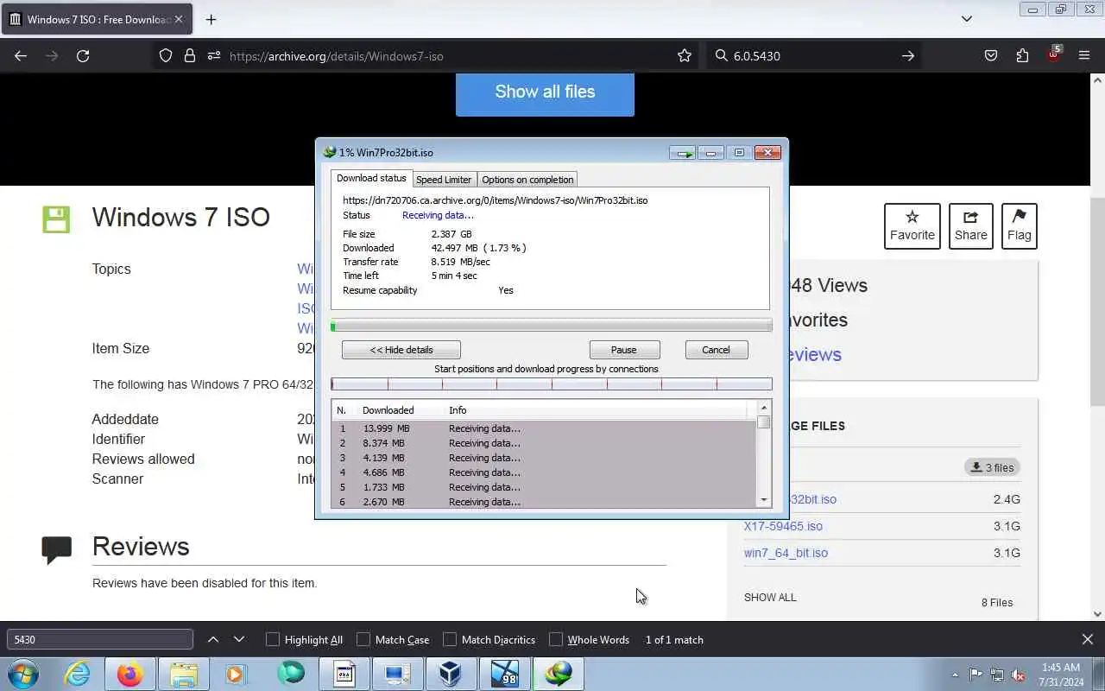Expand the 3 files download pill
The width and height of the screenshot is (1105, 691).
[992, 467]
